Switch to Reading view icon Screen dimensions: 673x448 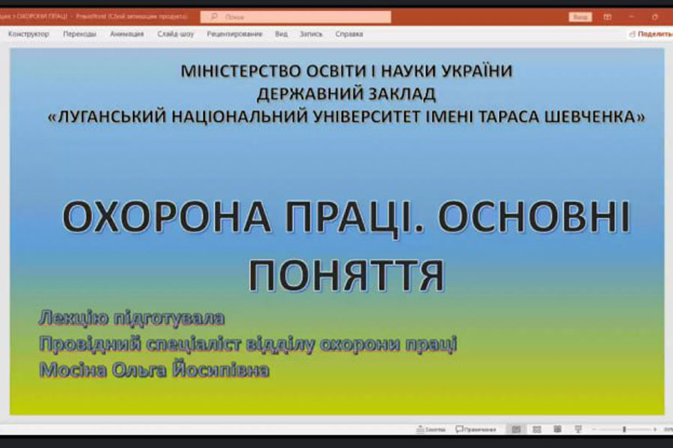tap(557, 429)
